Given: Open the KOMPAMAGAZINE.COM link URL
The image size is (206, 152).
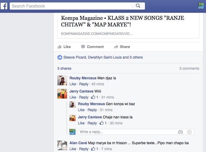Looking at the screenshot, I should point(97,34).
